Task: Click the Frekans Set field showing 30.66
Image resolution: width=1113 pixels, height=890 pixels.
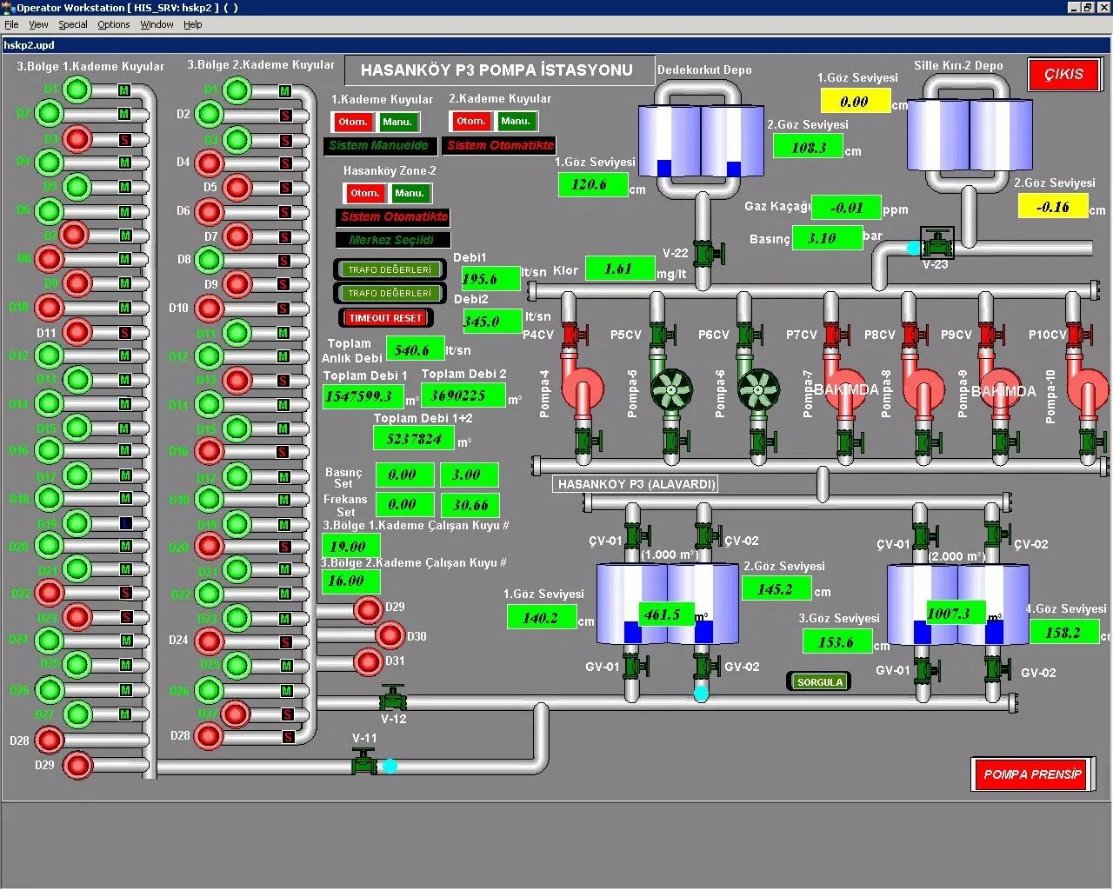Action: [470, 504]
